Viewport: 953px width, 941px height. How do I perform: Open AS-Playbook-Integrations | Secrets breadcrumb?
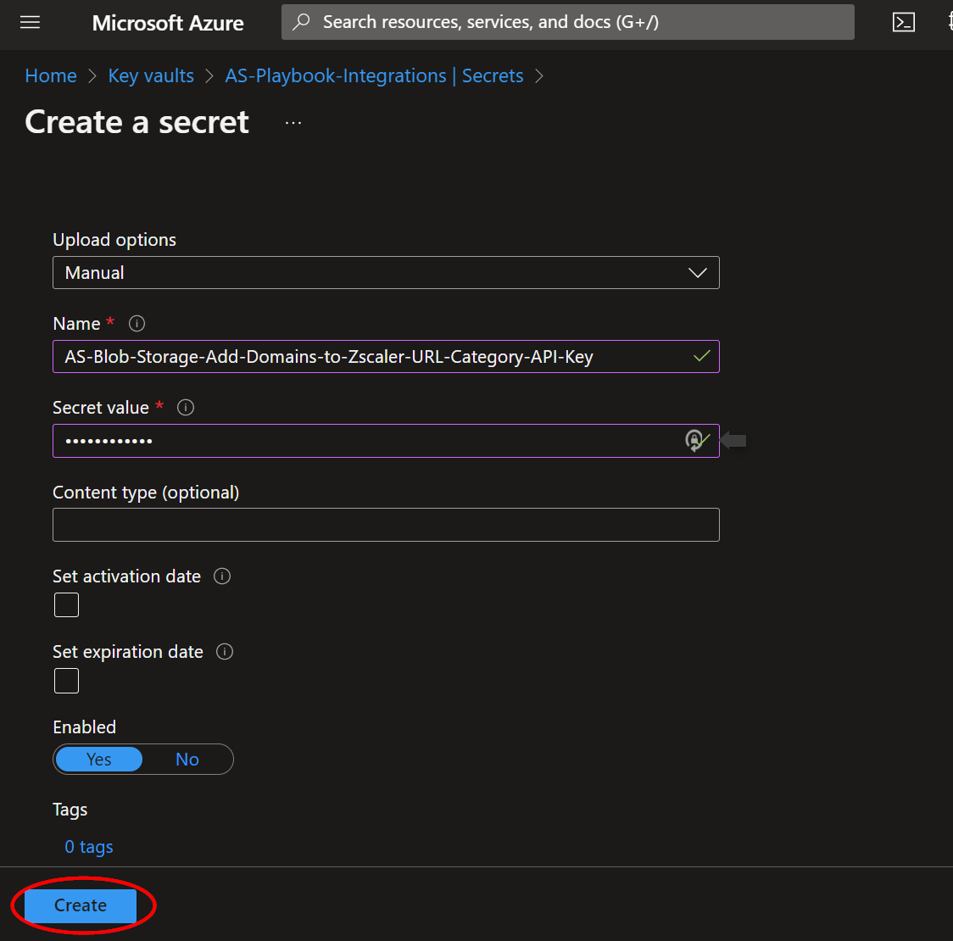(374, 76)
